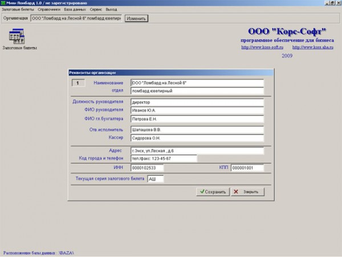Focus the Адрес text field

pos(197,150)
